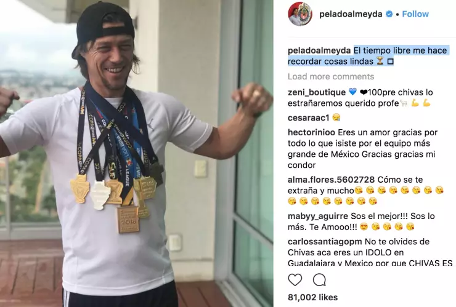
Task: Follow the peladoalmeyda account
Action: point(415,14)
